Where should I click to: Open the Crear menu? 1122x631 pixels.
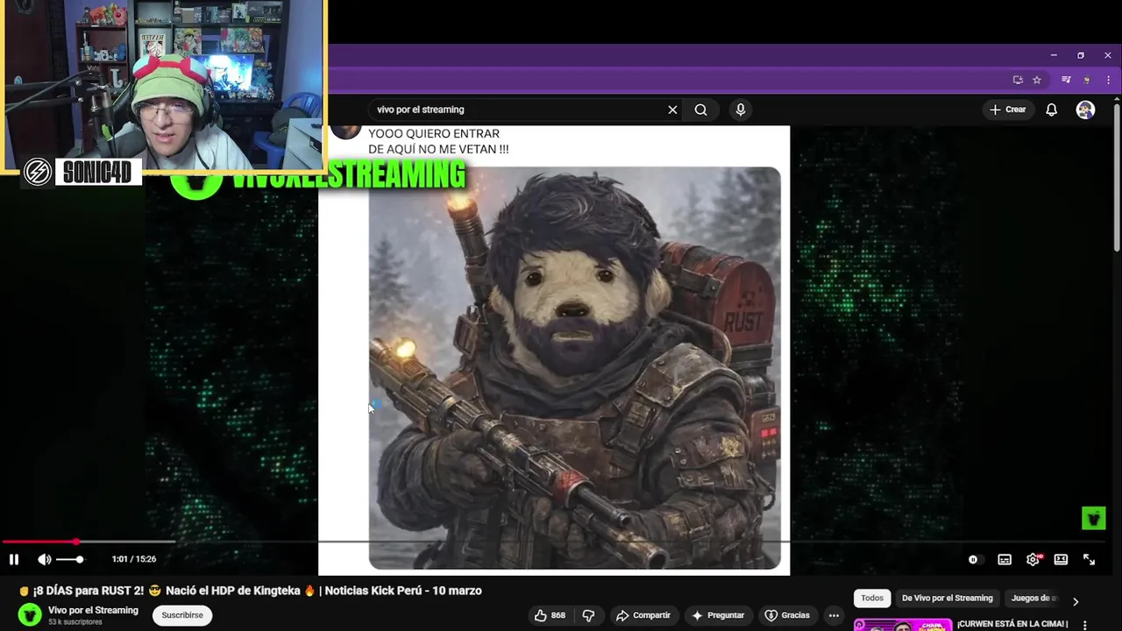point(1007,110)
